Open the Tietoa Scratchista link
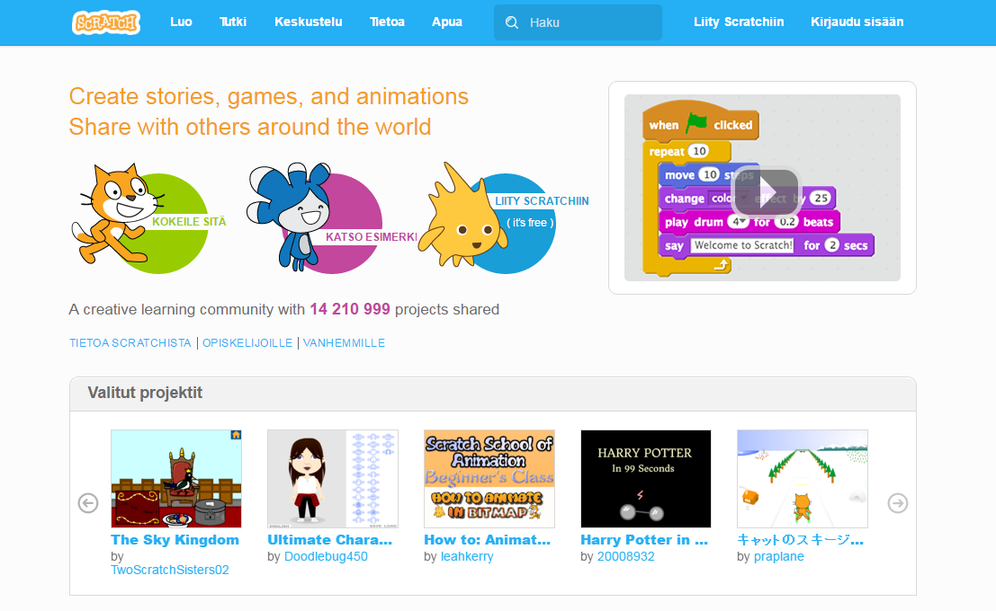 (x=130, y=343)
